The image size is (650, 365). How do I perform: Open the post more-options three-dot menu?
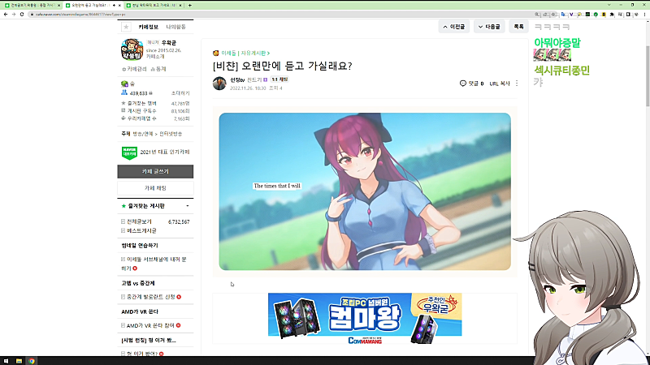tap(517, 84)
